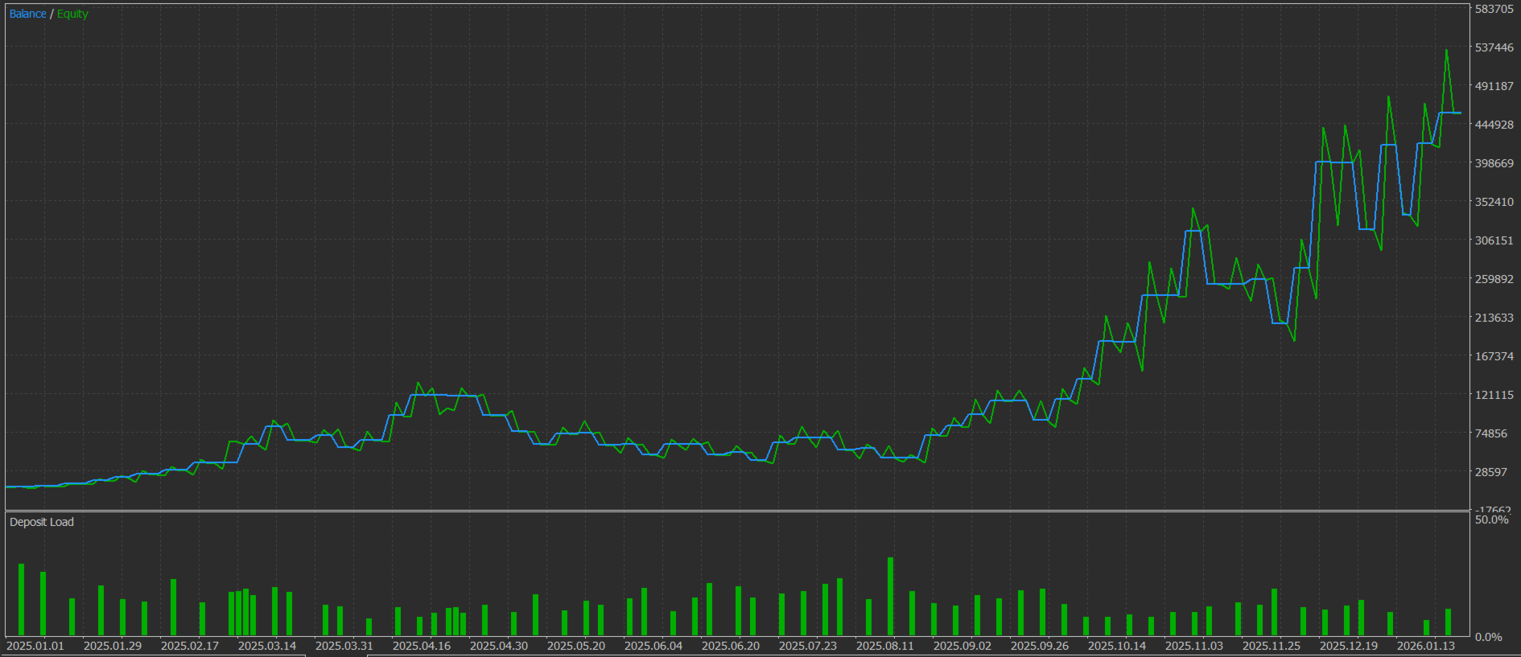
Task: Click date label 2025.12.19
Action: click(x=1349, y=646)
